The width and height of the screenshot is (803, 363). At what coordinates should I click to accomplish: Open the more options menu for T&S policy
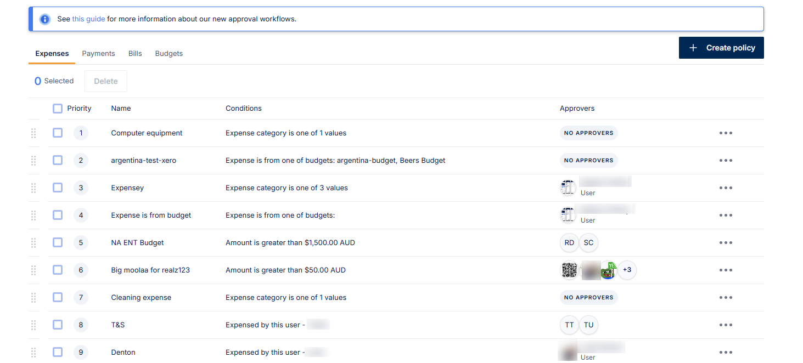click(x=726, y=325)
